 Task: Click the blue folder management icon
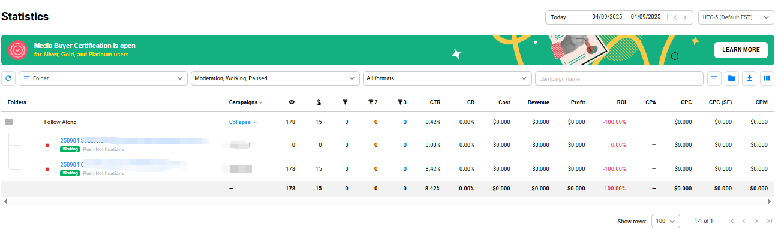click(731, 78)
